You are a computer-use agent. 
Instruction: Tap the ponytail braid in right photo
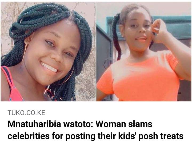coord(116,37)
